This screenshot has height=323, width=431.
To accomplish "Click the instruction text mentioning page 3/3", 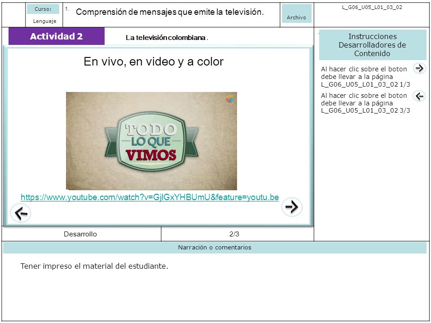I will 365,103.
